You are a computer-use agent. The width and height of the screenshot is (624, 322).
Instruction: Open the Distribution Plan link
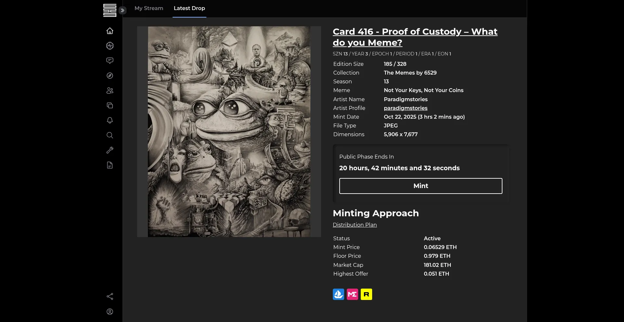[355, 225]
